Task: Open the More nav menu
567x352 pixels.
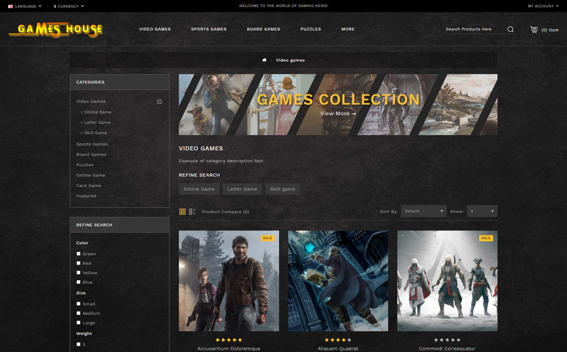Action: (348, 29)
